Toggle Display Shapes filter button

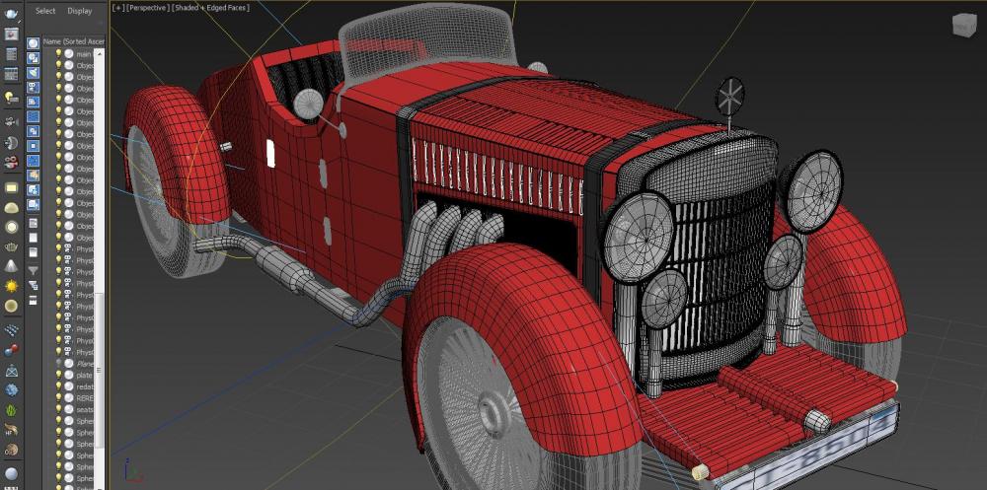33,57
